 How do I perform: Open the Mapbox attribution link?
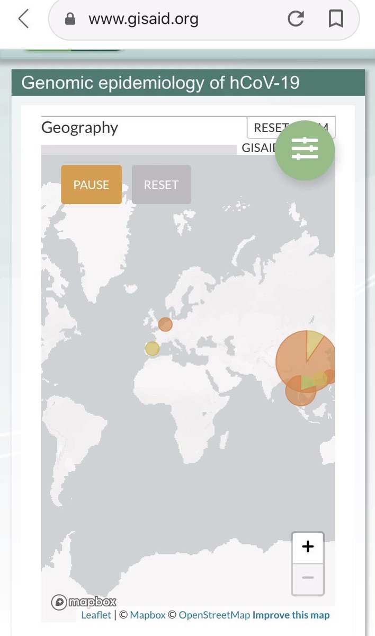coord(148,615)
